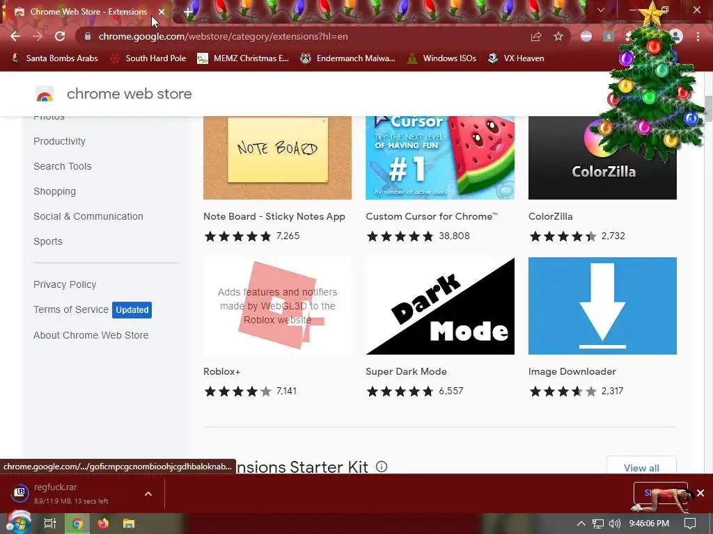Open the Image Downloader arrow thumbnail
Screen dimensions: 713x534
[x=602, y=306]
